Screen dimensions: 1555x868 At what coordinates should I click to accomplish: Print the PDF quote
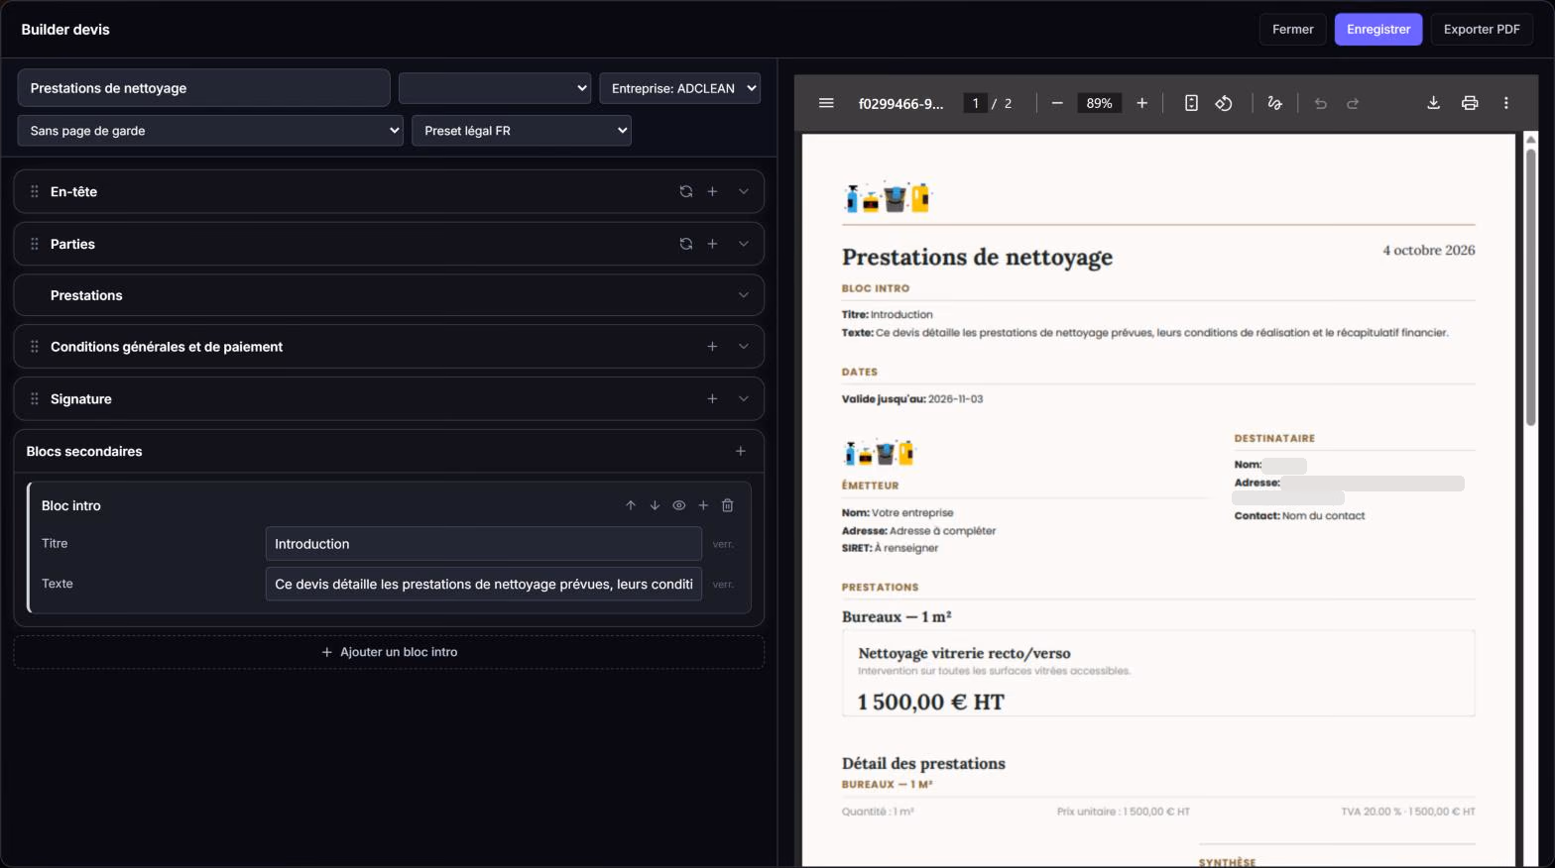click(x=1470, y=103)
